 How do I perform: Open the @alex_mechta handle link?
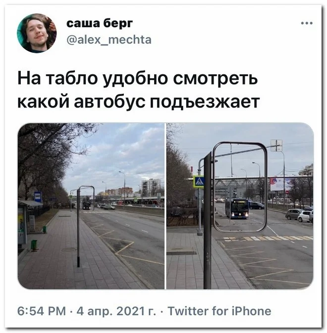pyautogui.click(x=109, y=40)
